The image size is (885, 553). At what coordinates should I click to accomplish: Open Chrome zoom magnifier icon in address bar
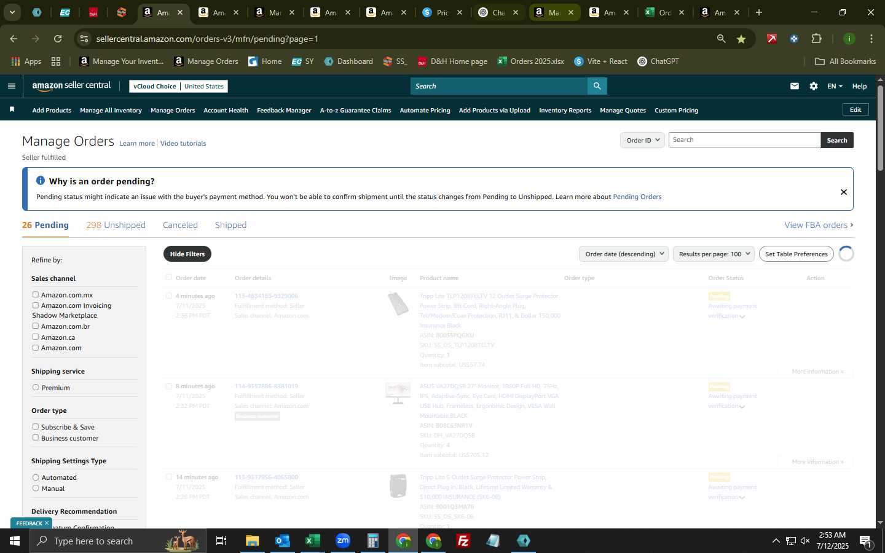coord(721,39)
